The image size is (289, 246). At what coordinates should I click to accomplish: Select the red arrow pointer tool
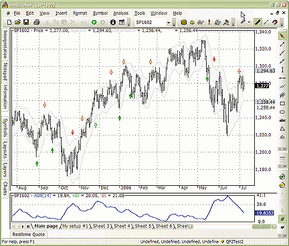282,35
